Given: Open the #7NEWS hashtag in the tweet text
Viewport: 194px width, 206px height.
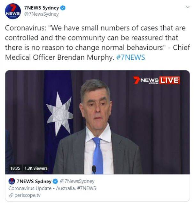Looking at the screenshot, I should 130,57.
